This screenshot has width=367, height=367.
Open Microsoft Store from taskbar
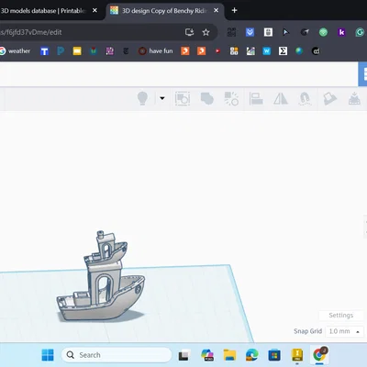(274, 355)
